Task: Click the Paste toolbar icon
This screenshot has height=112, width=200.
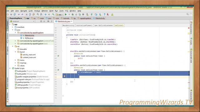Action: pos(33,15)
